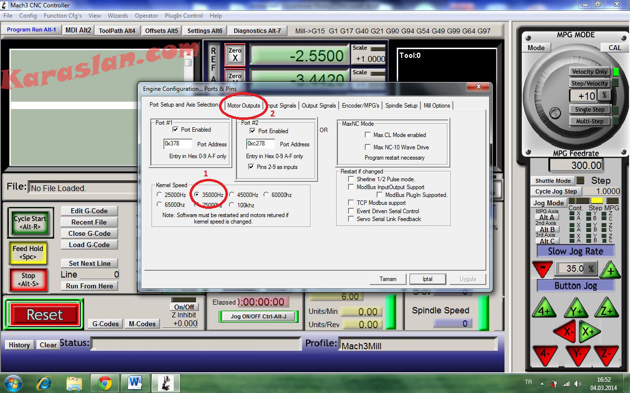Image resolution: width=630 pixels, height=393 pixels.
Task: Click Port #2 address field 0xc278
Action: 260,144
